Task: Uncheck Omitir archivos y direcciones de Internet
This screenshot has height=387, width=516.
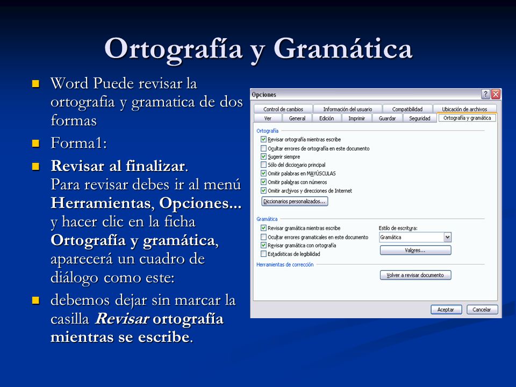Action: pos(263,190)
